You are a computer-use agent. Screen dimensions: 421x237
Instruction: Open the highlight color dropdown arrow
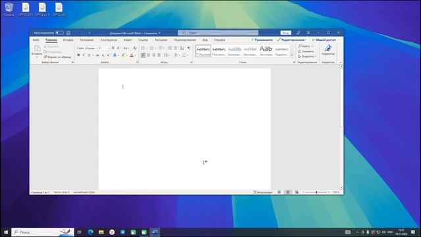tap(127, 55)
